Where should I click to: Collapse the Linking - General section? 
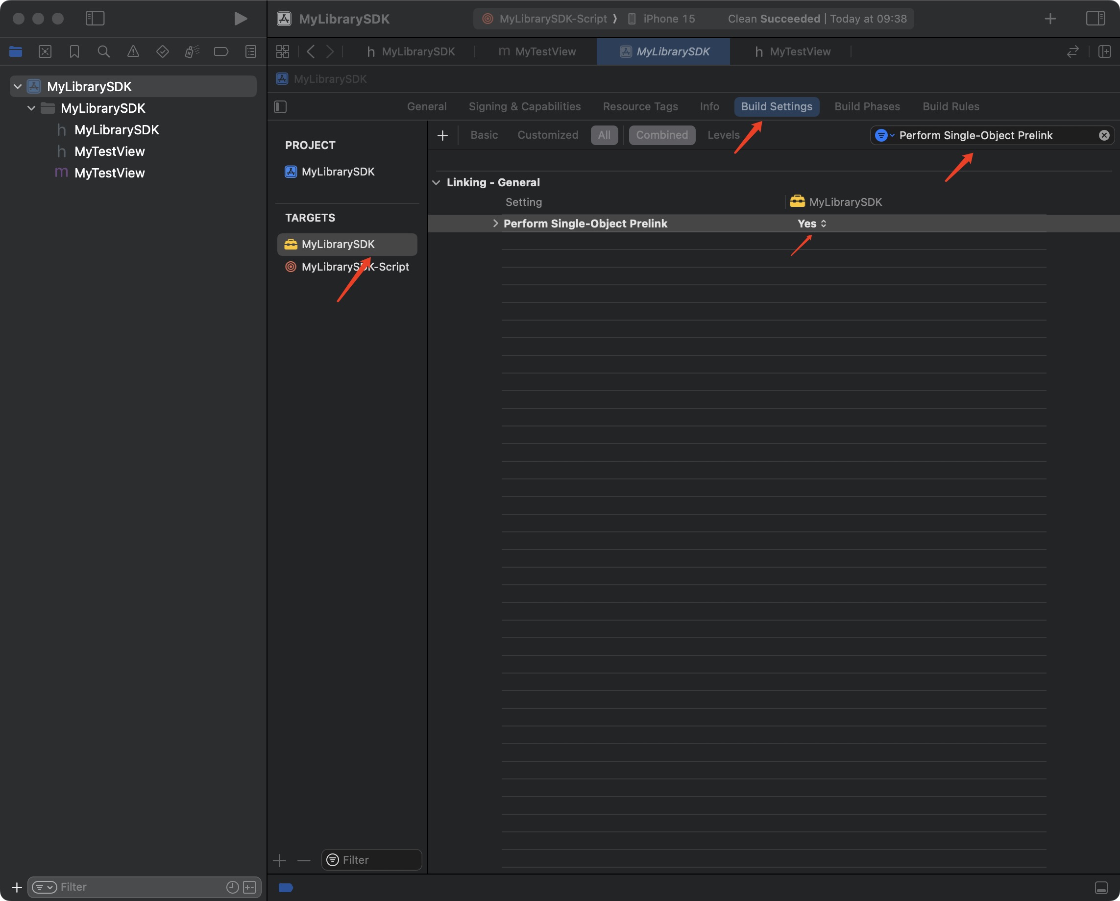437,182
